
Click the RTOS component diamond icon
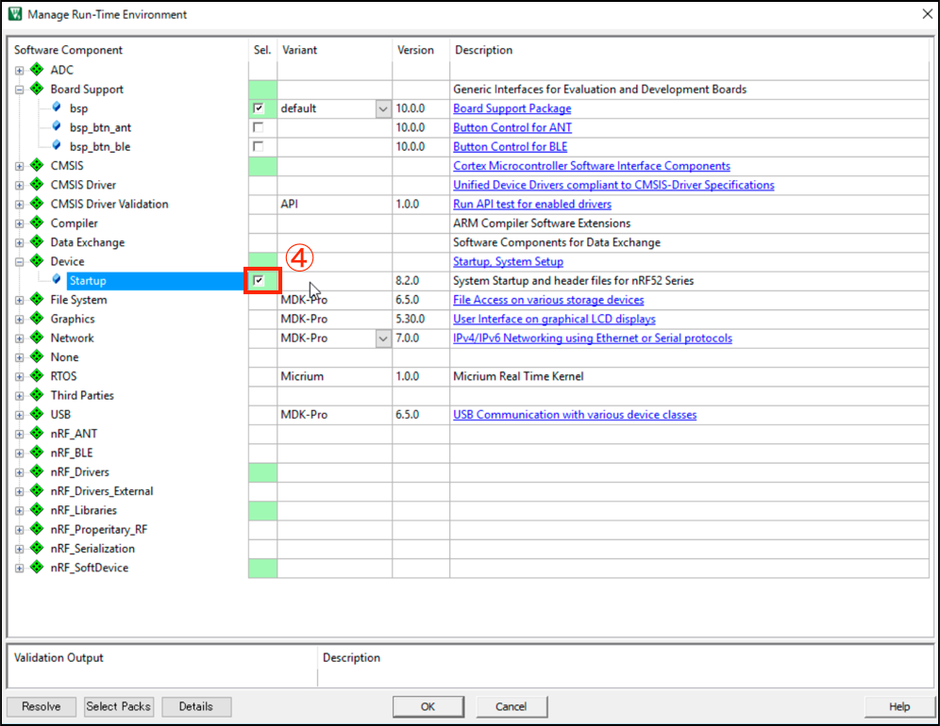(x=37, y=376)
